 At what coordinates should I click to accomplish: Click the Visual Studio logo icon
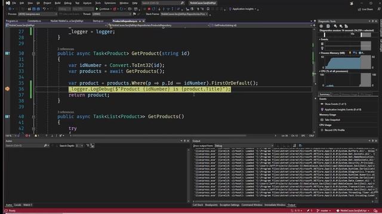pos(8,3)
